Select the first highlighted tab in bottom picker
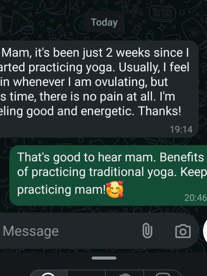 tap(48, 273)
